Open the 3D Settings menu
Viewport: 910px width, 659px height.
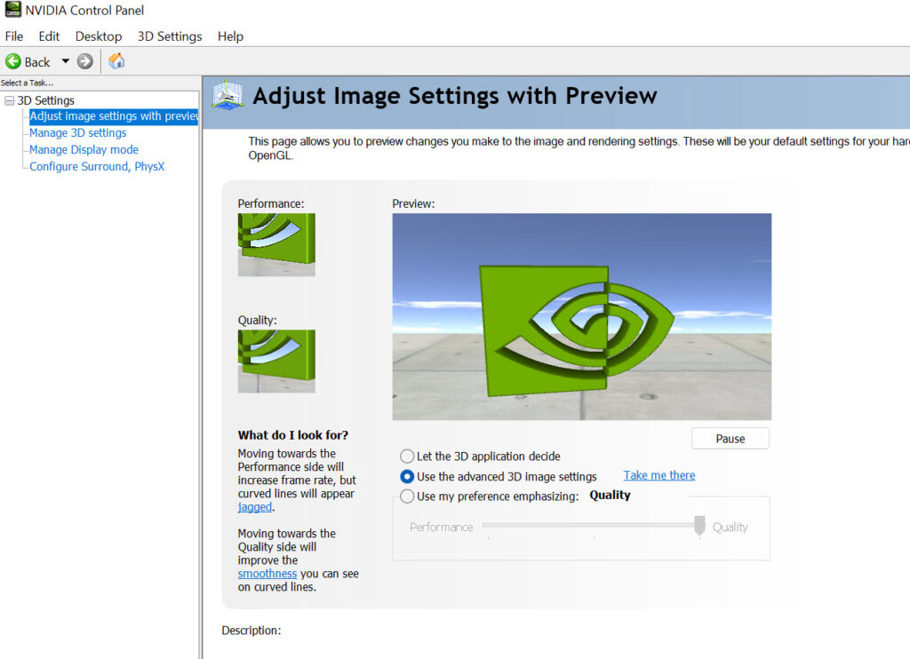pyautogui.click(x=170, y=36)
